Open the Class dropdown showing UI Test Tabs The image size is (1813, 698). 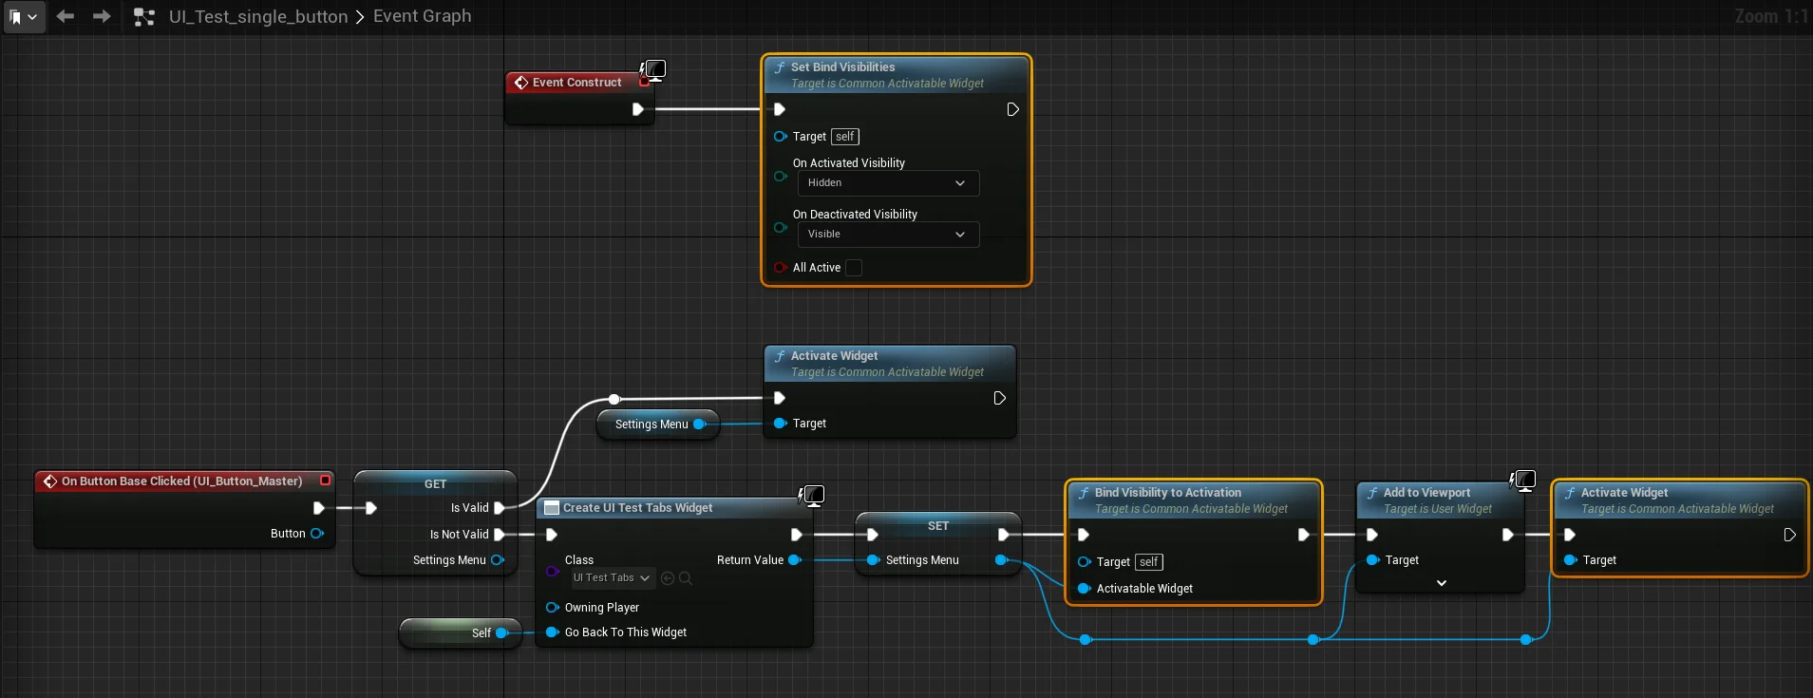pyautogui.click(x=613, y=577)
